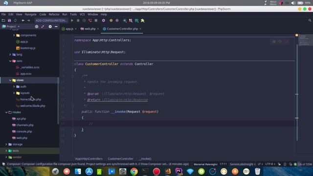Expand the lang folder
Viewport: 313px width, 176px height.
pyautogui.click(x=10, y=54)
